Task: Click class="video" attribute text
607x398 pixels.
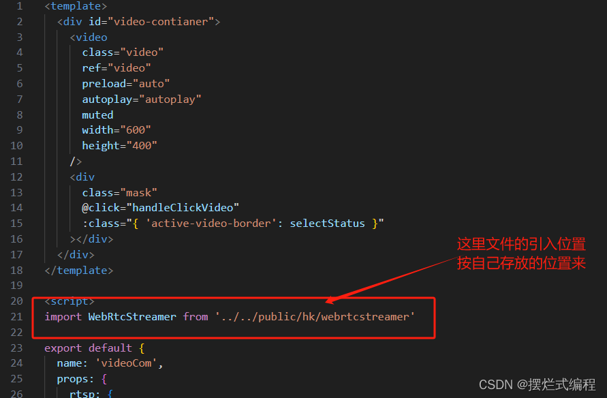Action: (x=123, y=52)
